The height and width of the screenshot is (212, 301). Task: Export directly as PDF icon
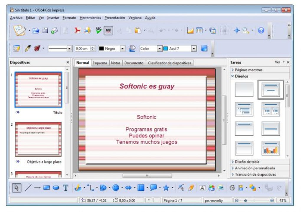pyautogui.click(x=77, y=30)
